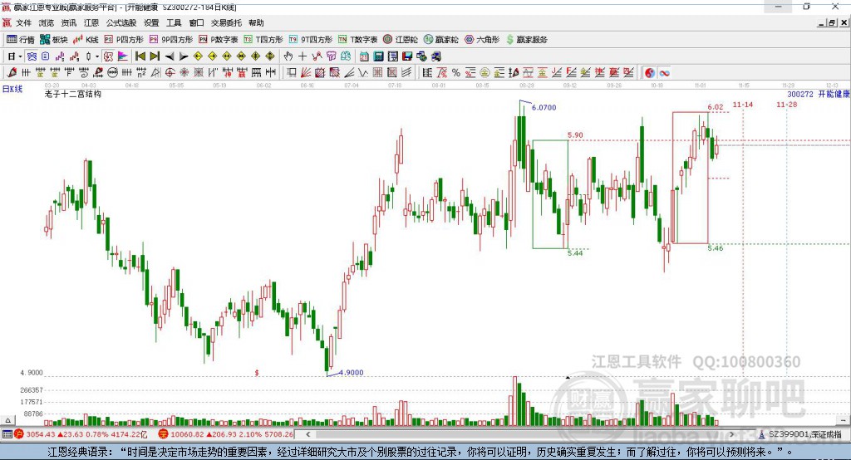The image size is (851, 460).
Task: Open the 江恩 menu
Action: tap(91, 23)
